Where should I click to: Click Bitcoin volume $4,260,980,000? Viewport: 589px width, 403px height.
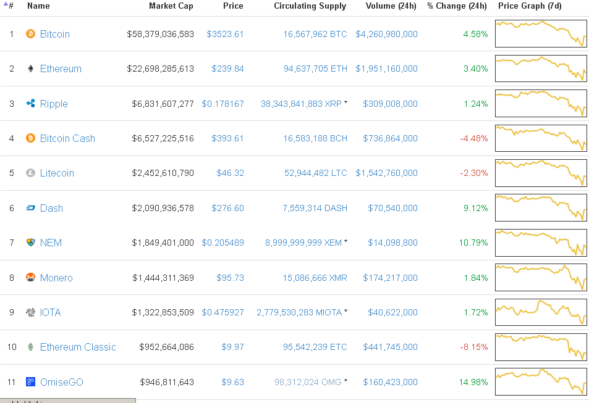[386, 34]
